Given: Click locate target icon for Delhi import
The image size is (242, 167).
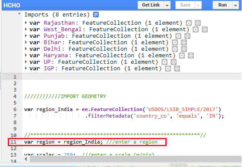Looking at the screenshot, I should pos(184,49).
